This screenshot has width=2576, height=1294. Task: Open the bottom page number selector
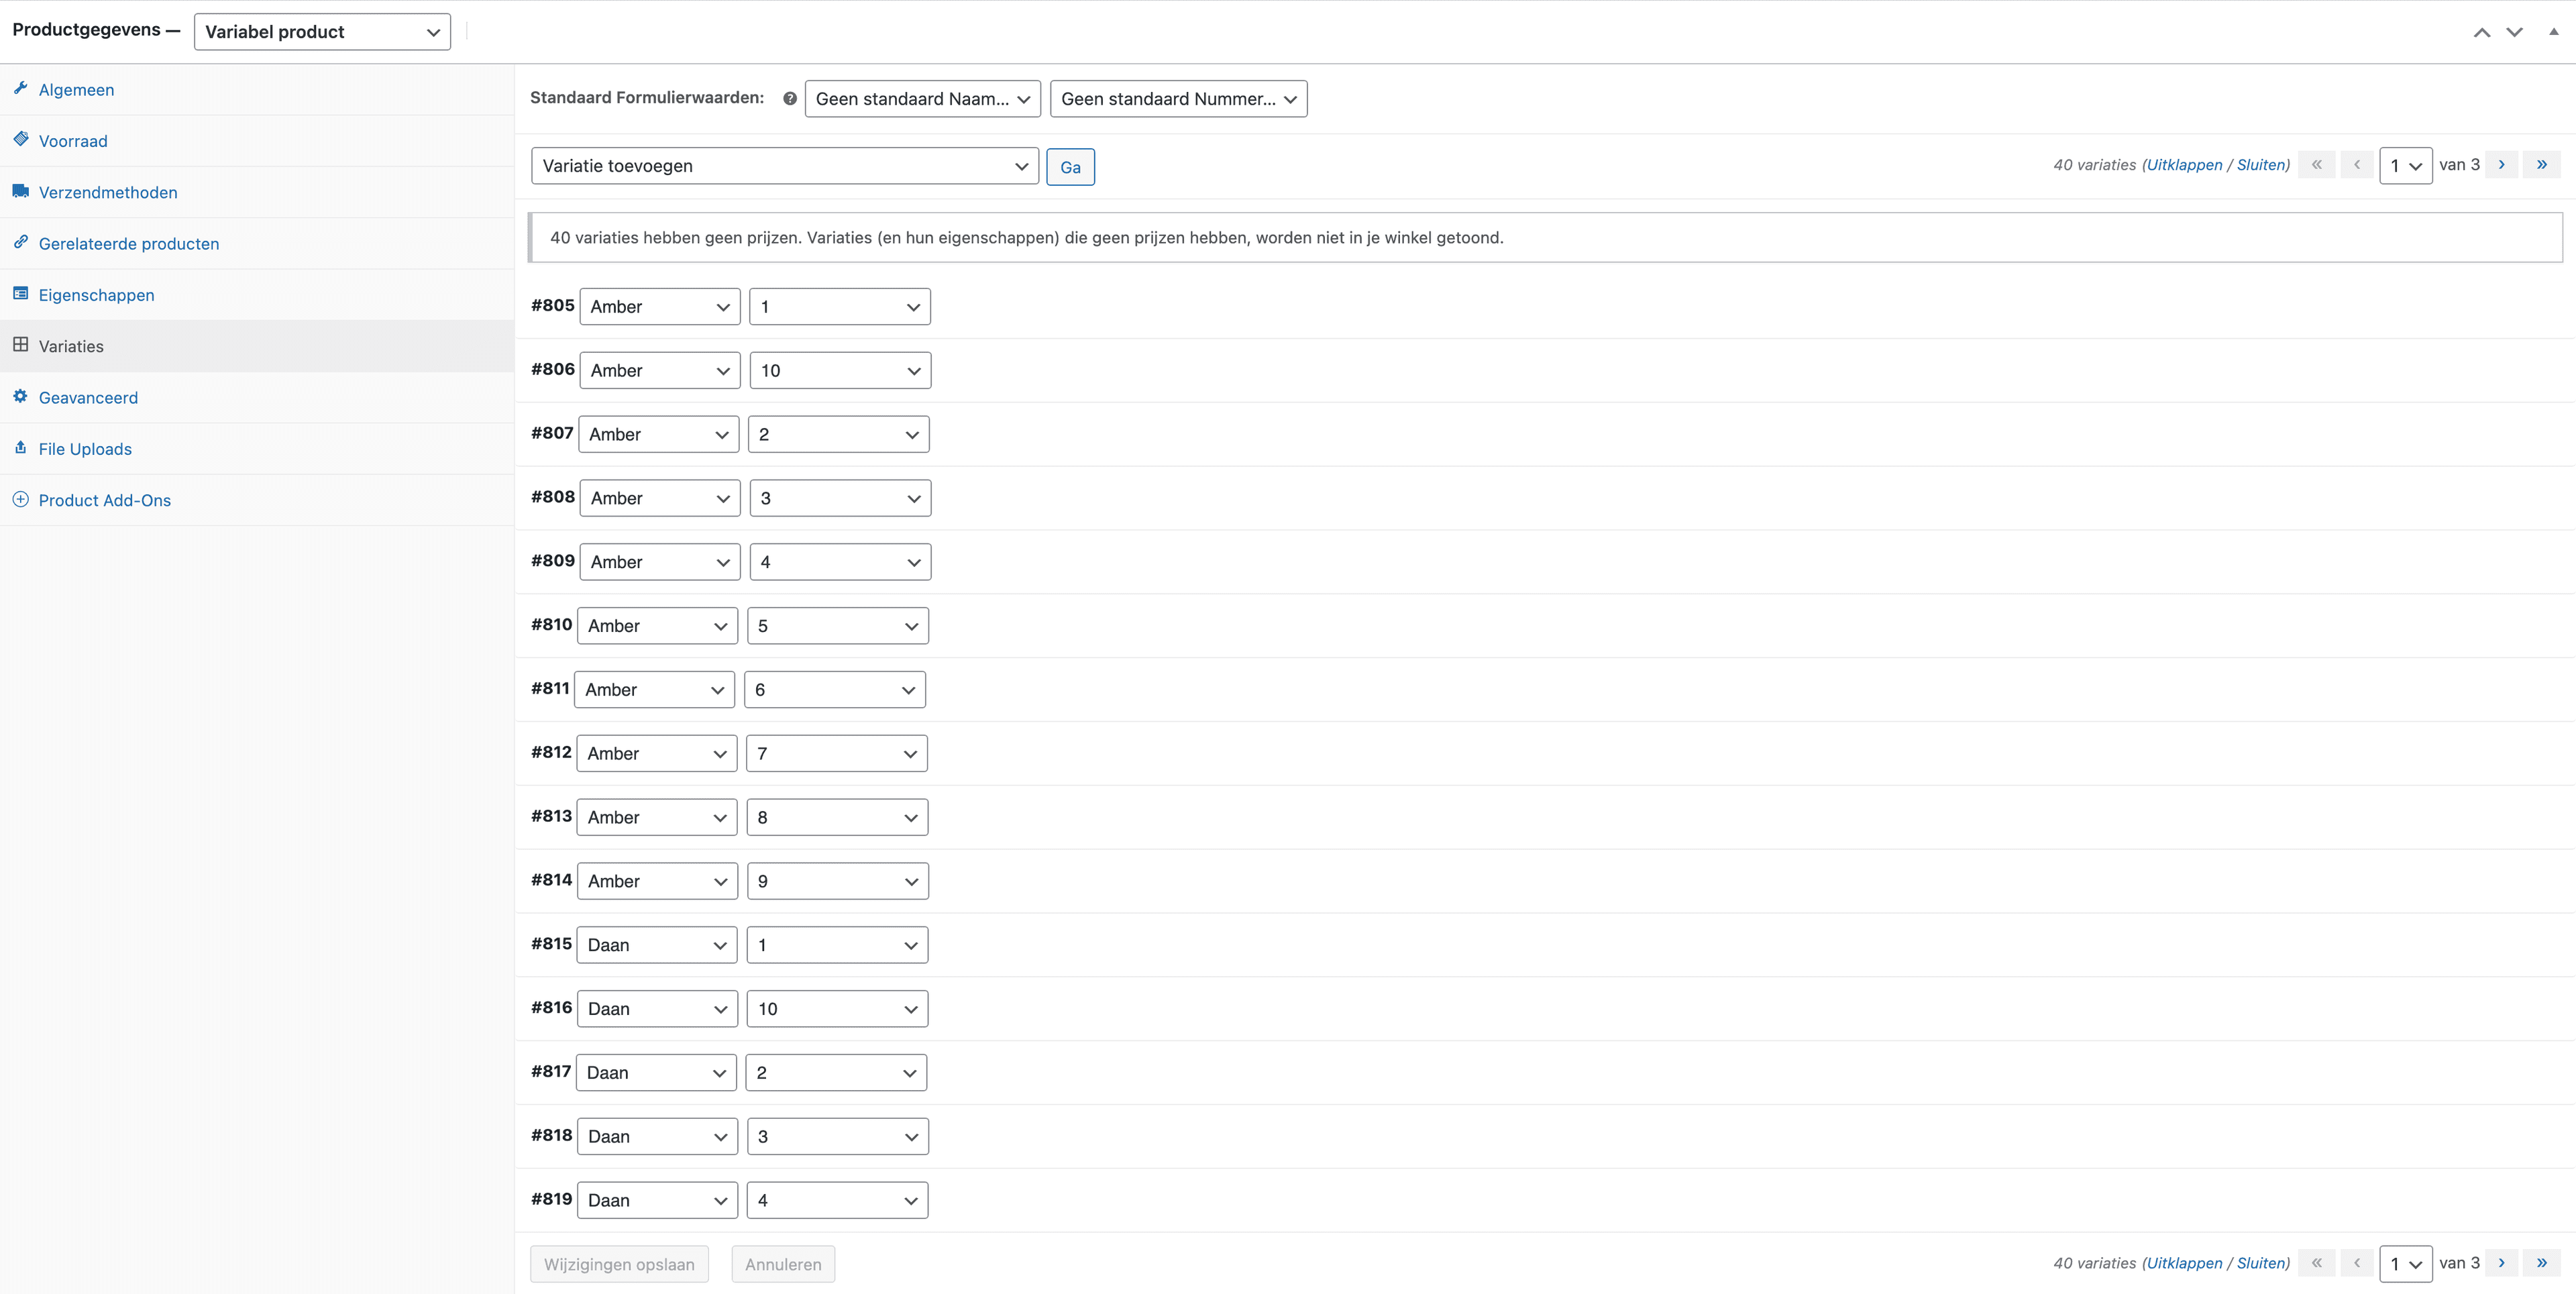pos(2406,1264)
